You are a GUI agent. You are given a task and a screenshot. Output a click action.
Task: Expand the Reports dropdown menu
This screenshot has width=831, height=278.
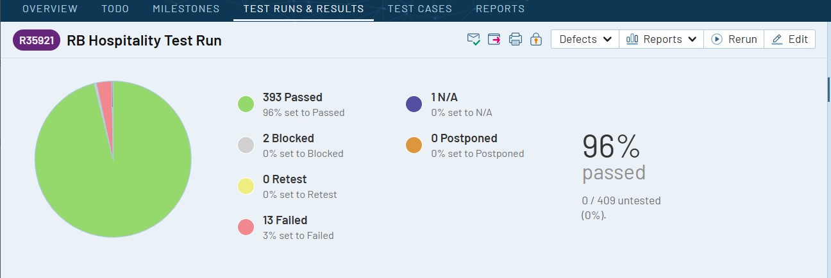pyautogui.click(x=662, y=39)
